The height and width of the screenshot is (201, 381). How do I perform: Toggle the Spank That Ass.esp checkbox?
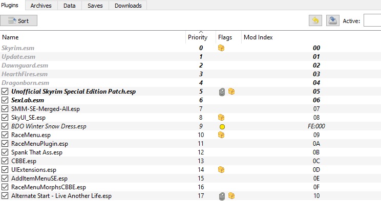(5, 152)
